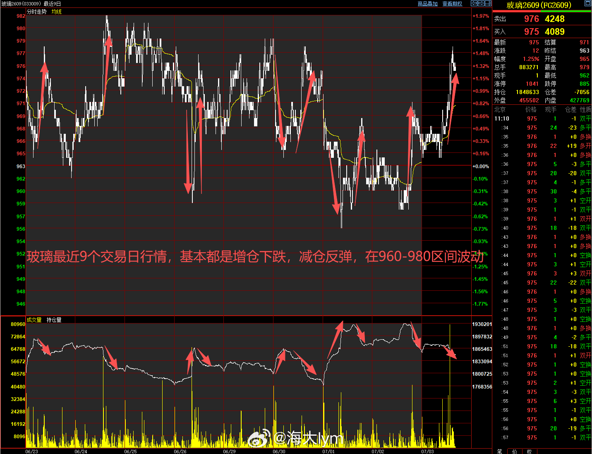Select the :38 tick row with 30 lots

pos(542,191)
